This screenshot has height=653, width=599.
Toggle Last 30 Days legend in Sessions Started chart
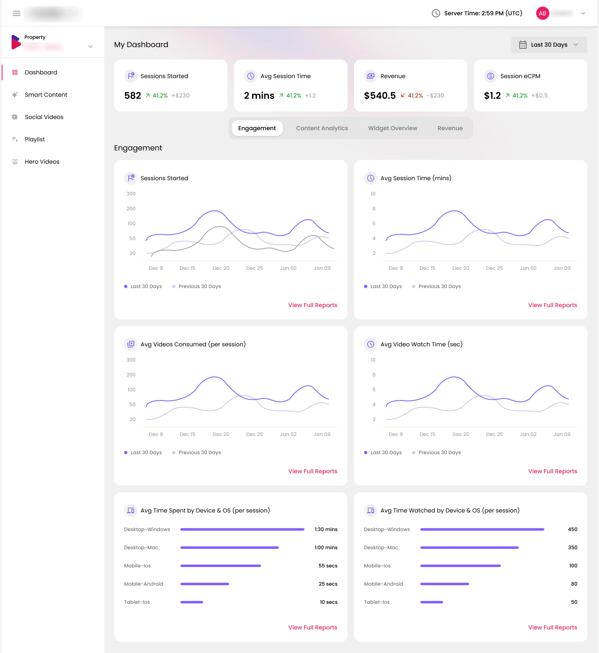(143, 286)
